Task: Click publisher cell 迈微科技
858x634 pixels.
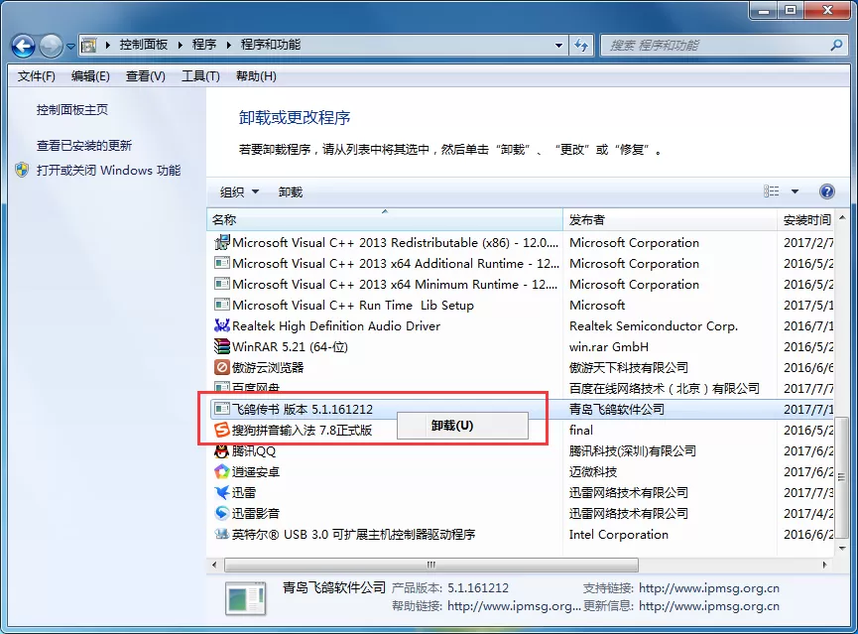Action: coord(592,471)
